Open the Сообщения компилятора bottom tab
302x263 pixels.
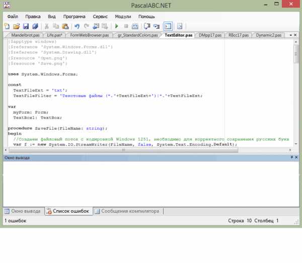coord(127,211)
